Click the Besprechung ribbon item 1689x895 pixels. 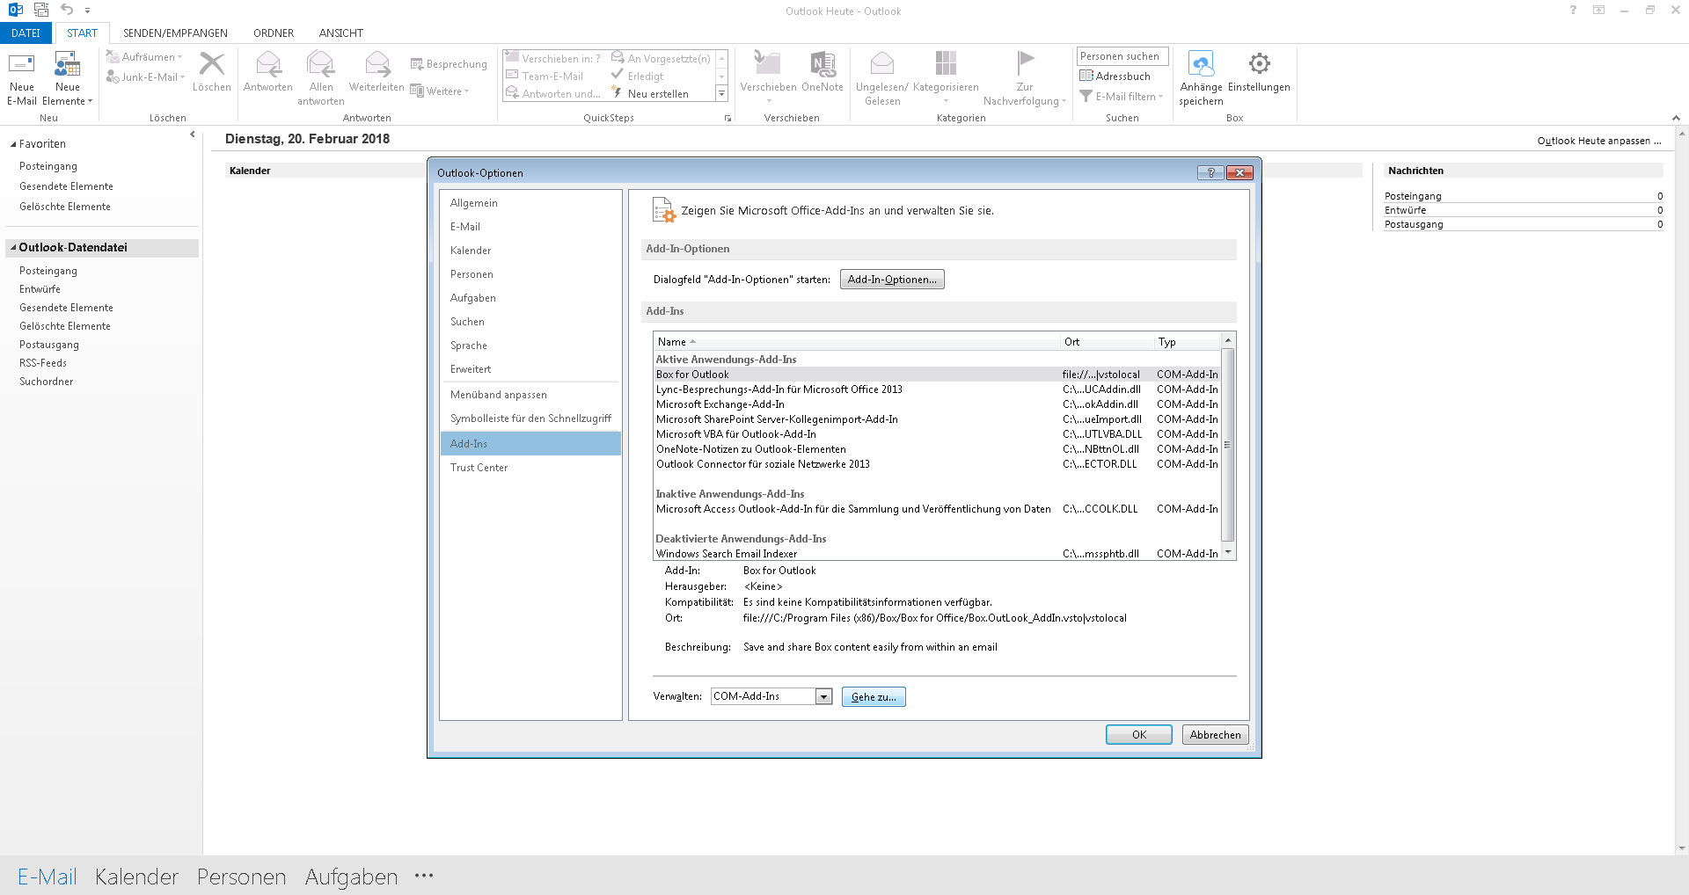(x=449, y=64)
